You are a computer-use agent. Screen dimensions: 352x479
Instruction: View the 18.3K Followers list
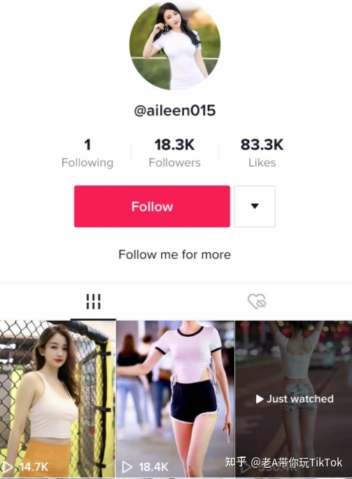[175, 153]
